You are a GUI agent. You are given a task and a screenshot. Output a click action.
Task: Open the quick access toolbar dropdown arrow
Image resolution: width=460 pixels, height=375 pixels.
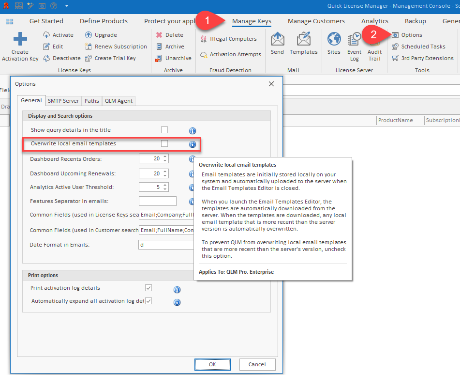click(x=67, y=6)
